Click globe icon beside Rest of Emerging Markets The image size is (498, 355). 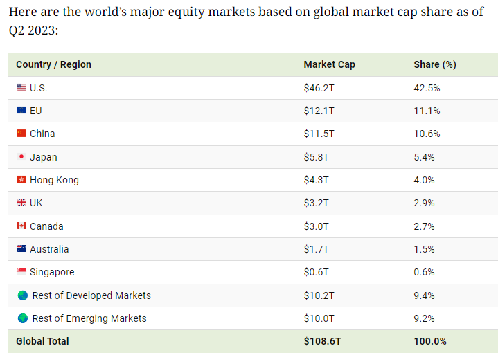point(23,318)
